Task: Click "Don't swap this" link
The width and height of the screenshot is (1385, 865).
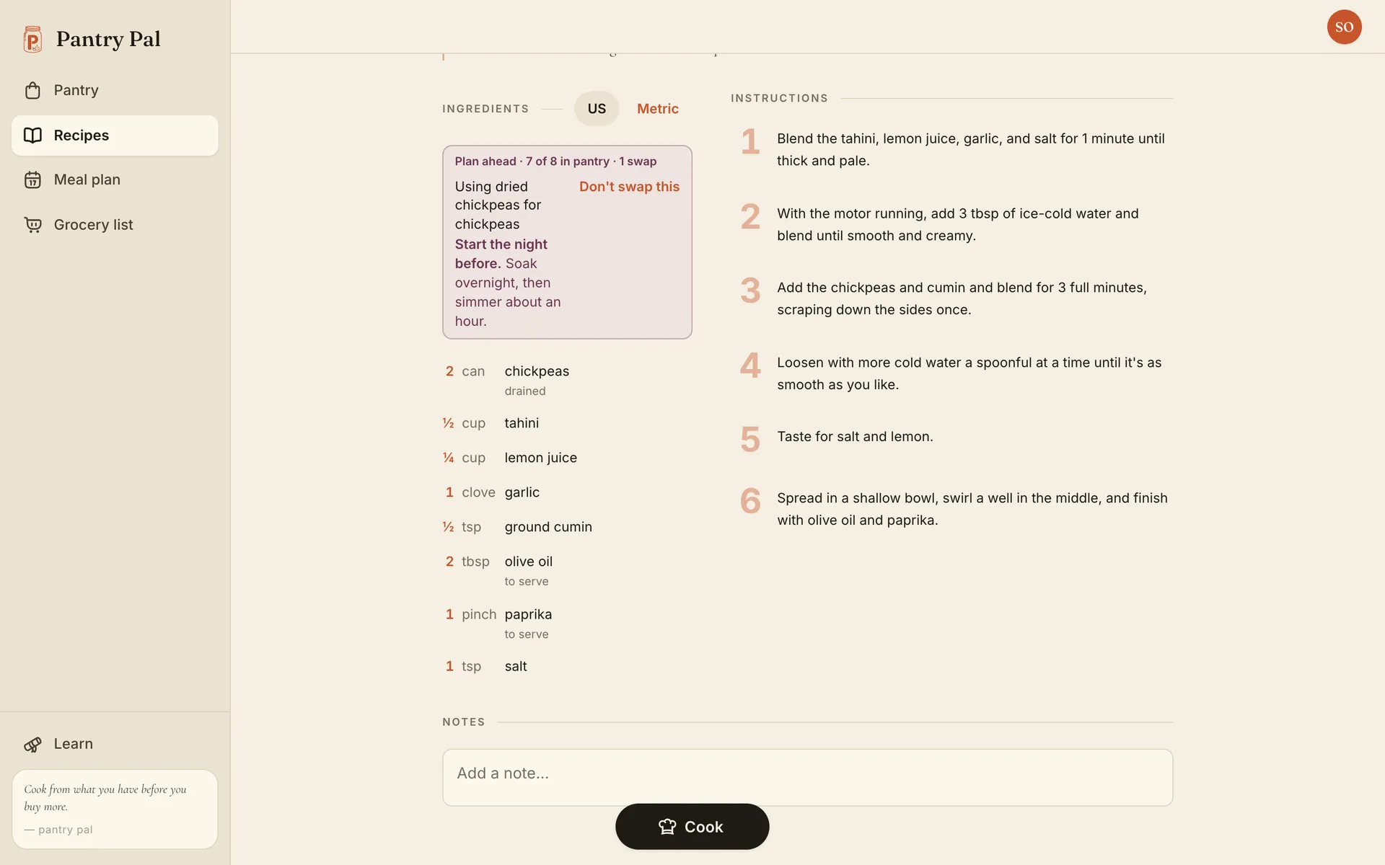Action: click(629, 187)
